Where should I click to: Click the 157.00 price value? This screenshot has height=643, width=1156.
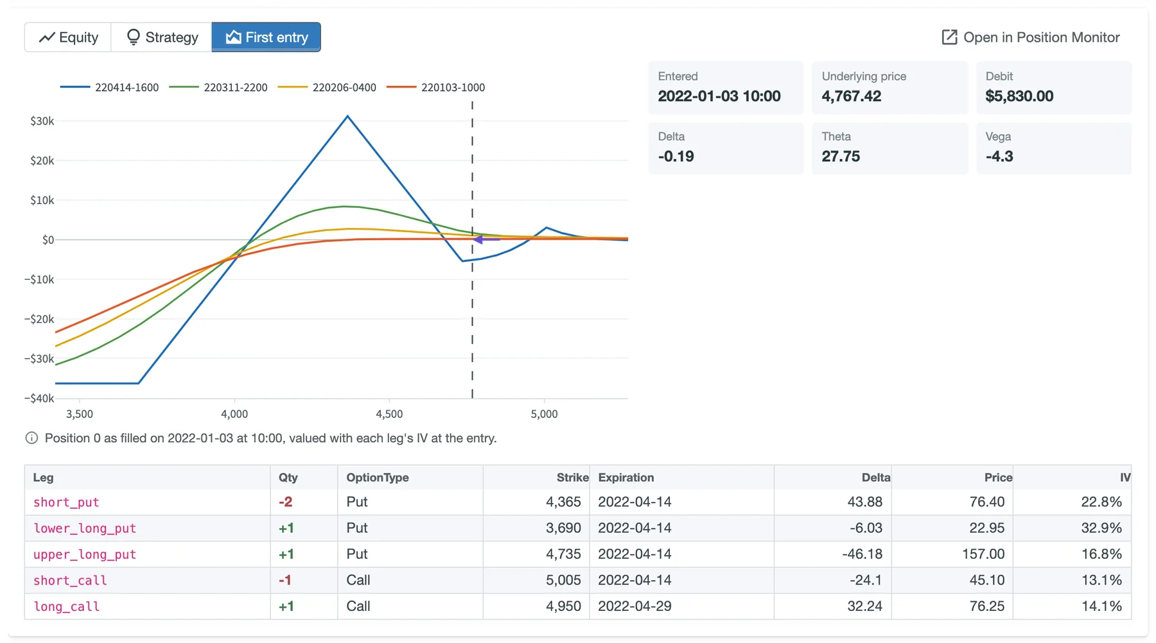[x=983, y=554]
